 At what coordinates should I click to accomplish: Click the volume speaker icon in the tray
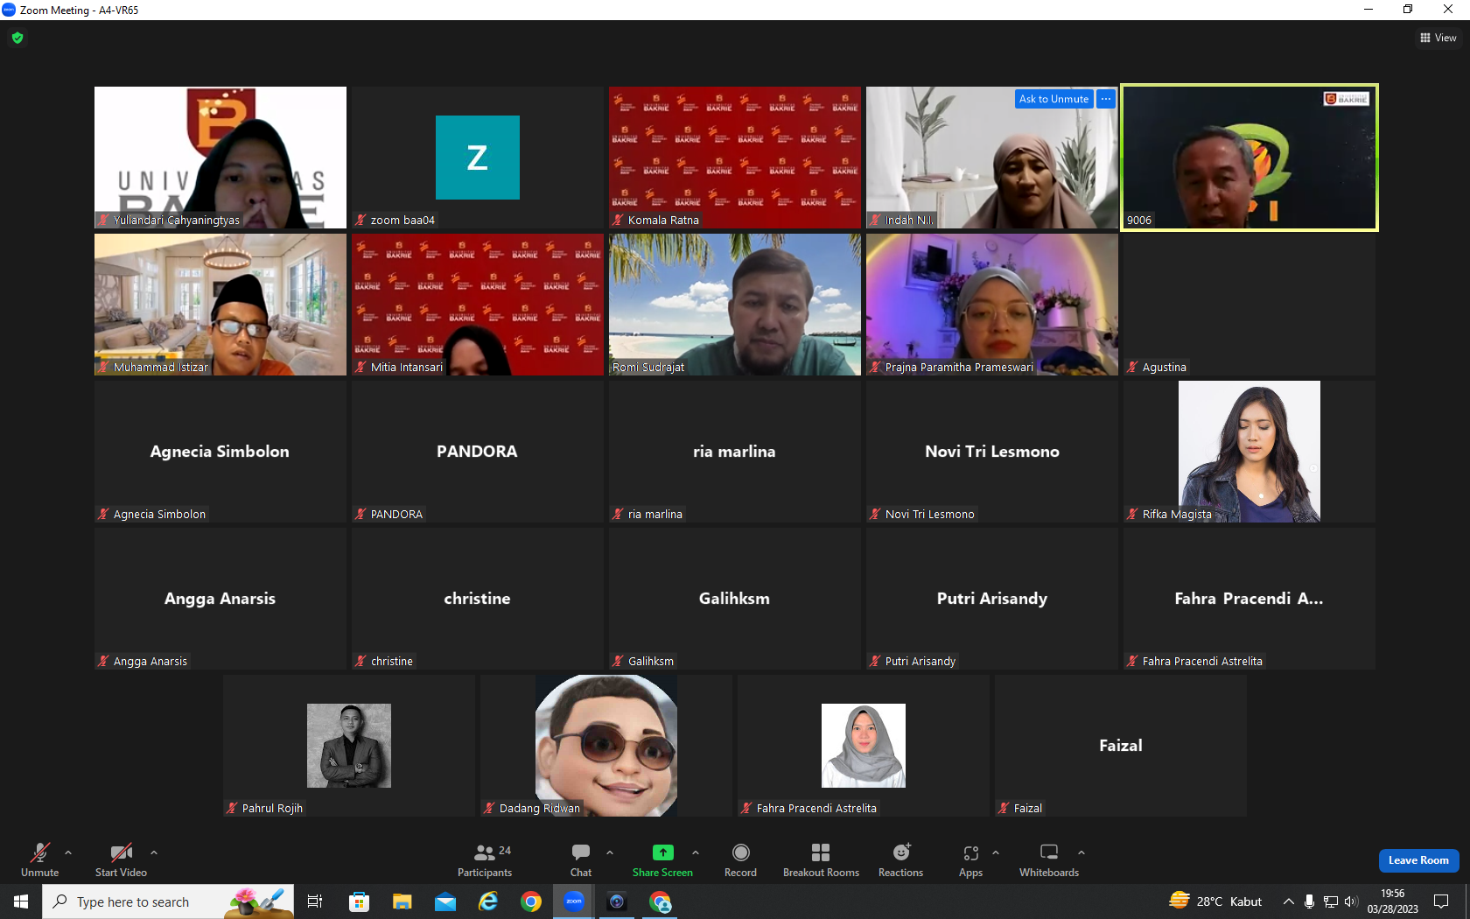(x=1351, y=901)
